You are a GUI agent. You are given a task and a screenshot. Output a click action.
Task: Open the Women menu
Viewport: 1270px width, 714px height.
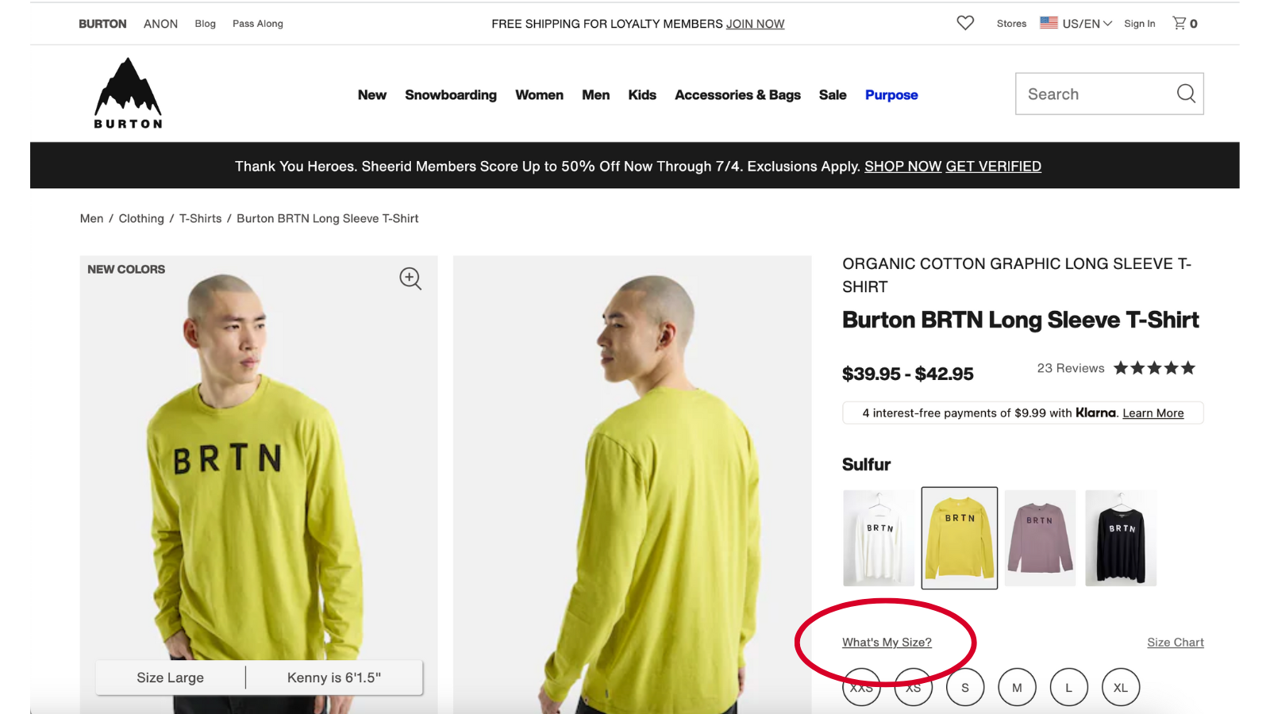point(539,94)
